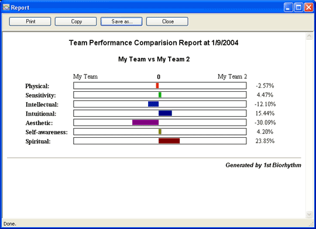This screenshot has height=229, width=316.
Task: Click the window resize grip corner
Action: (311, 224)
